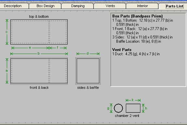This screenshot has width=187, height=125.
Task: Click the 'chamber 2 vent' label
Action: 127,116
